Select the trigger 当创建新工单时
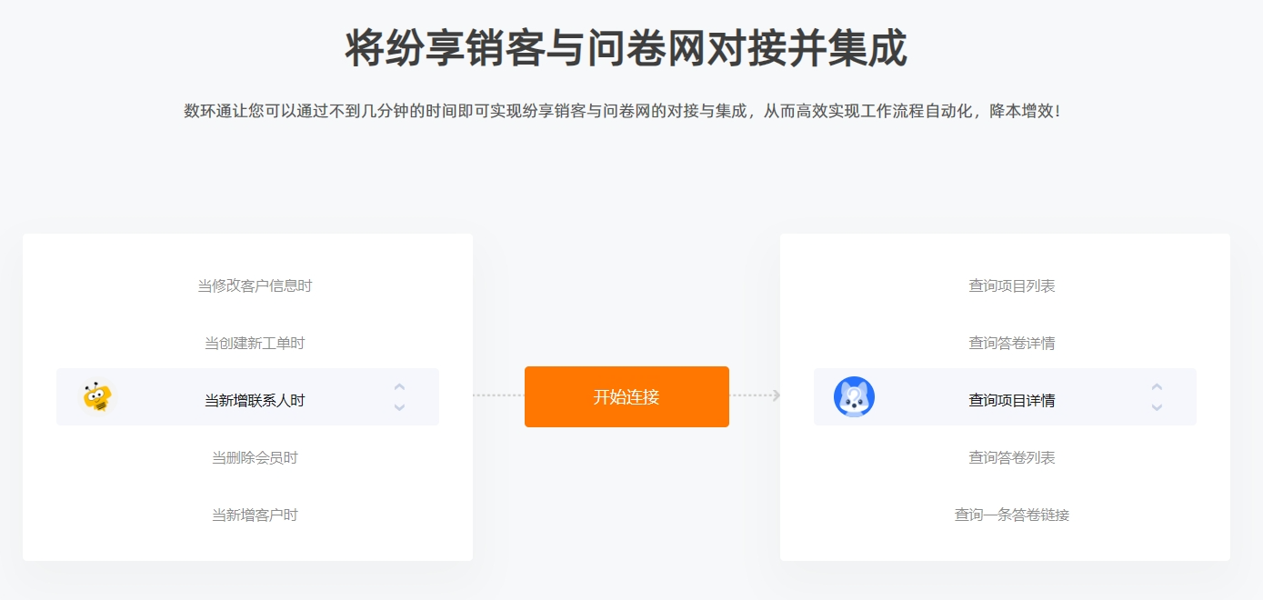The width and height of the screenshot is (1263, 600). 255,343
